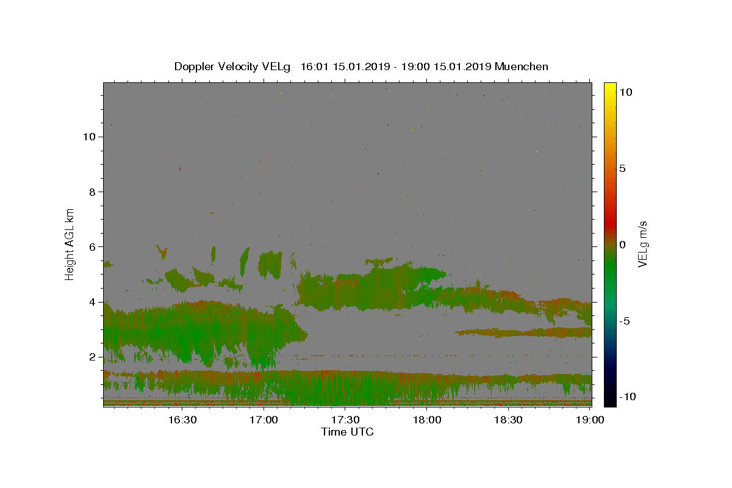
Task: Click the colorbar value label 0
Action: [622, 245]
